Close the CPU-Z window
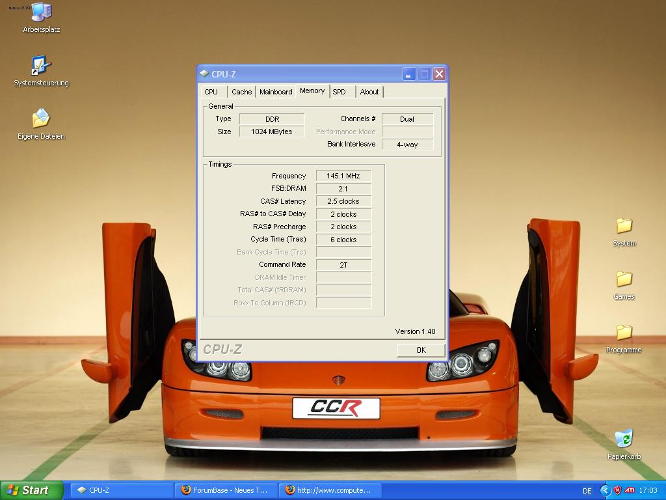Image resolution: width=666 pixels, height=500 pixels. pyautogui.click(x=439, y=74)
